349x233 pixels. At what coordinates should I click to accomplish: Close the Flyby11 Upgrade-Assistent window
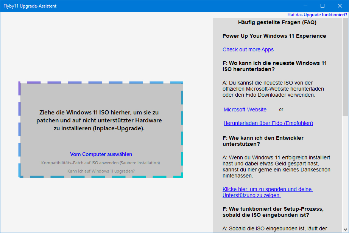pyautogui.click(x=340, y=6)
